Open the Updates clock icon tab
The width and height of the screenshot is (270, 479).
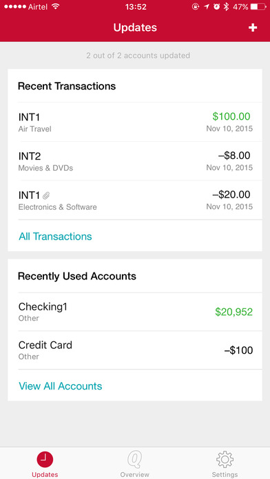(x=45, y=460)
